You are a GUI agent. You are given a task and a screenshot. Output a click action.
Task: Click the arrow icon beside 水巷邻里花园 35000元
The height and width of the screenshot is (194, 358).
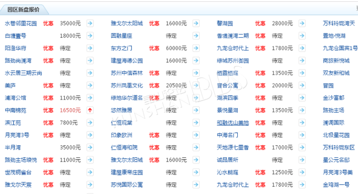90,23
